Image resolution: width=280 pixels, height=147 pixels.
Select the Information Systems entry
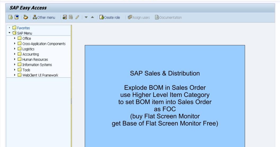37,65
